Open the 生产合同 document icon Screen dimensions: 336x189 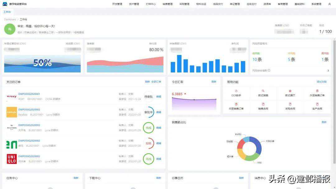click(x=317, y=104)
